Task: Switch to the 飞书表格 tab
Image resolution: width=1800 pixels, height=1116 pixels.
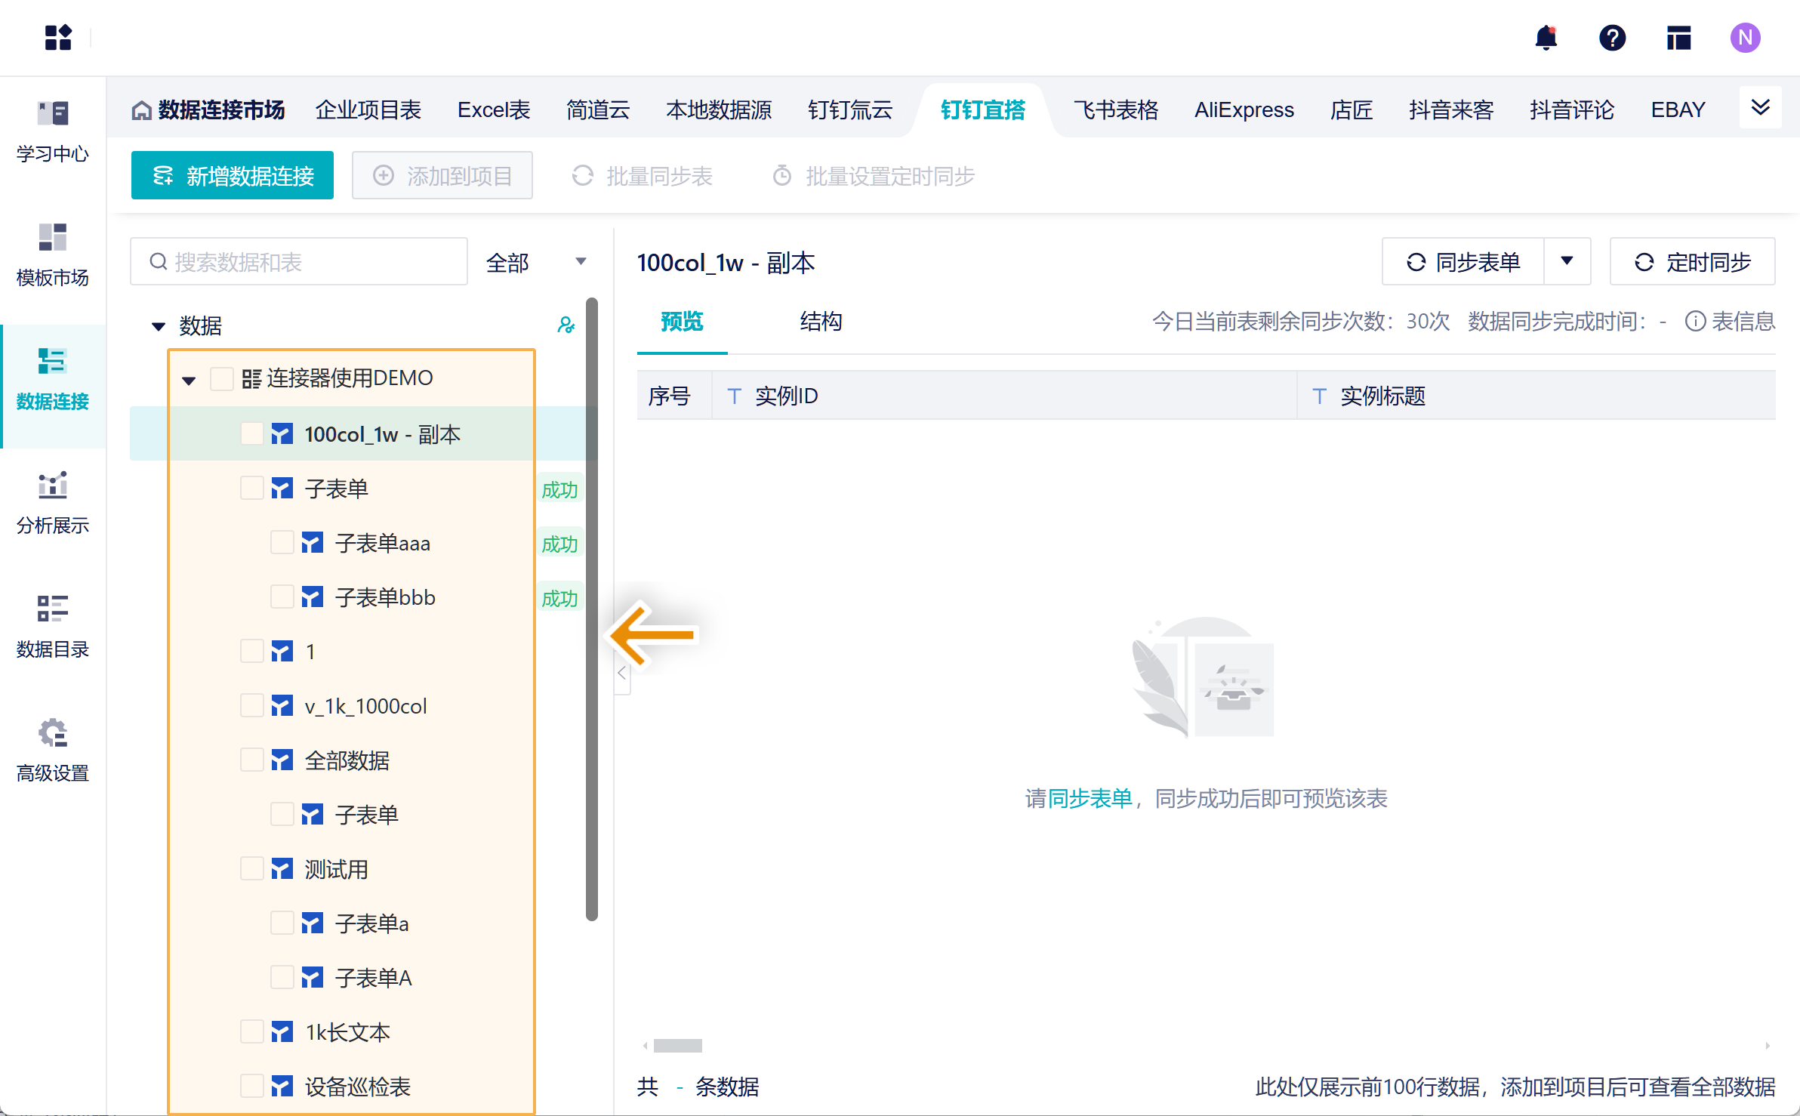Action: [1115, 110]
